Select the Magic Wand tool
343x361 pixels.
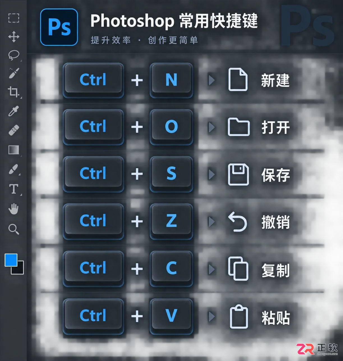click(x=14, y=73)
